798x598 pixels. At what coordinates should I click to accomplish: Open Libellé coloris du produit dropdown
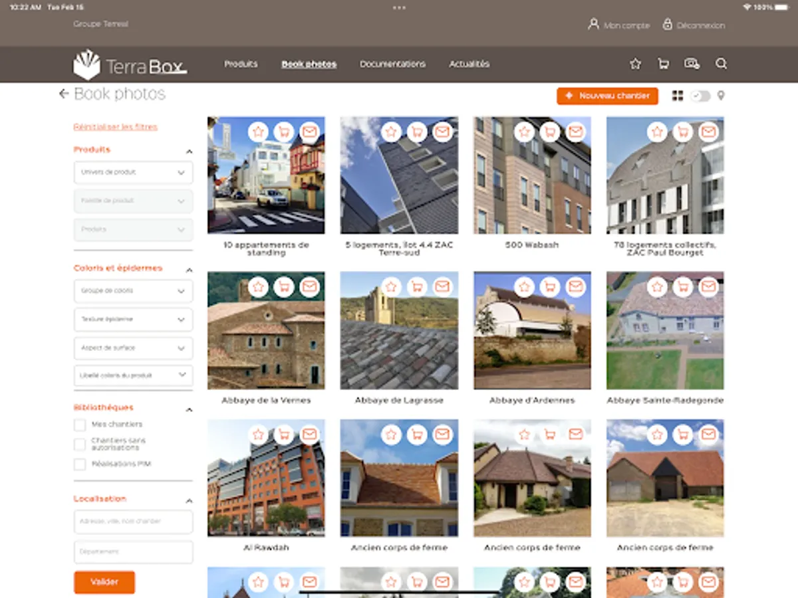(133, 375)
